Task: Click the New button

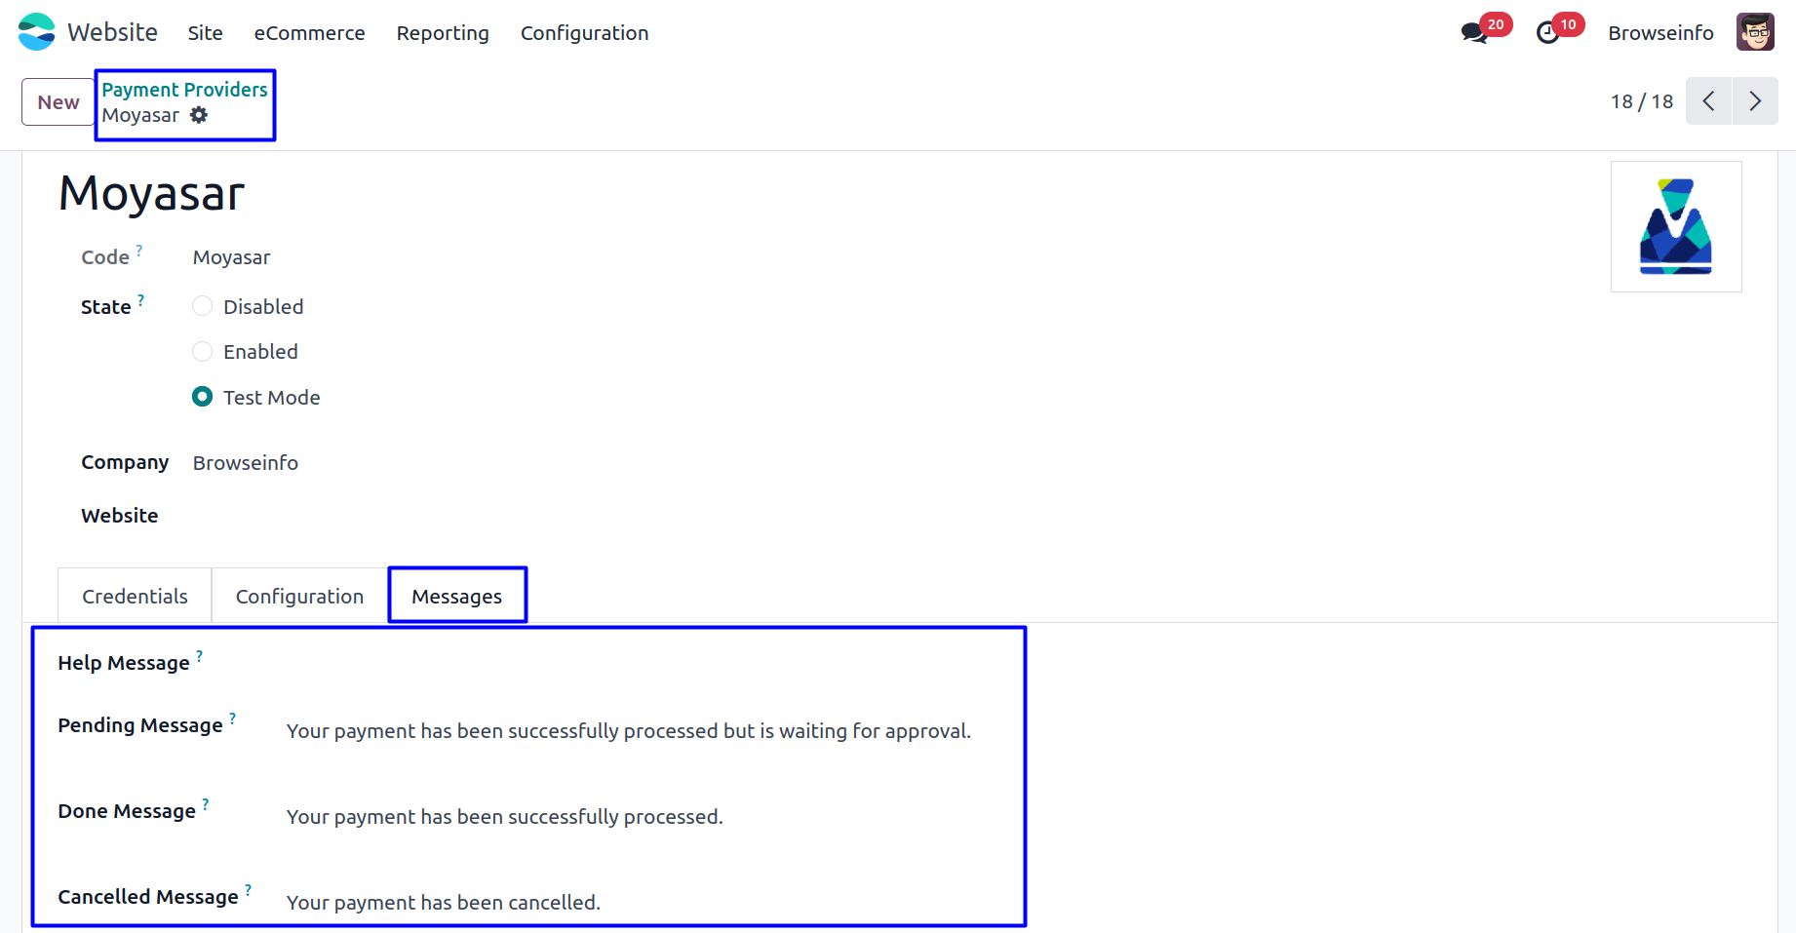Action: [x=59, y=101]
